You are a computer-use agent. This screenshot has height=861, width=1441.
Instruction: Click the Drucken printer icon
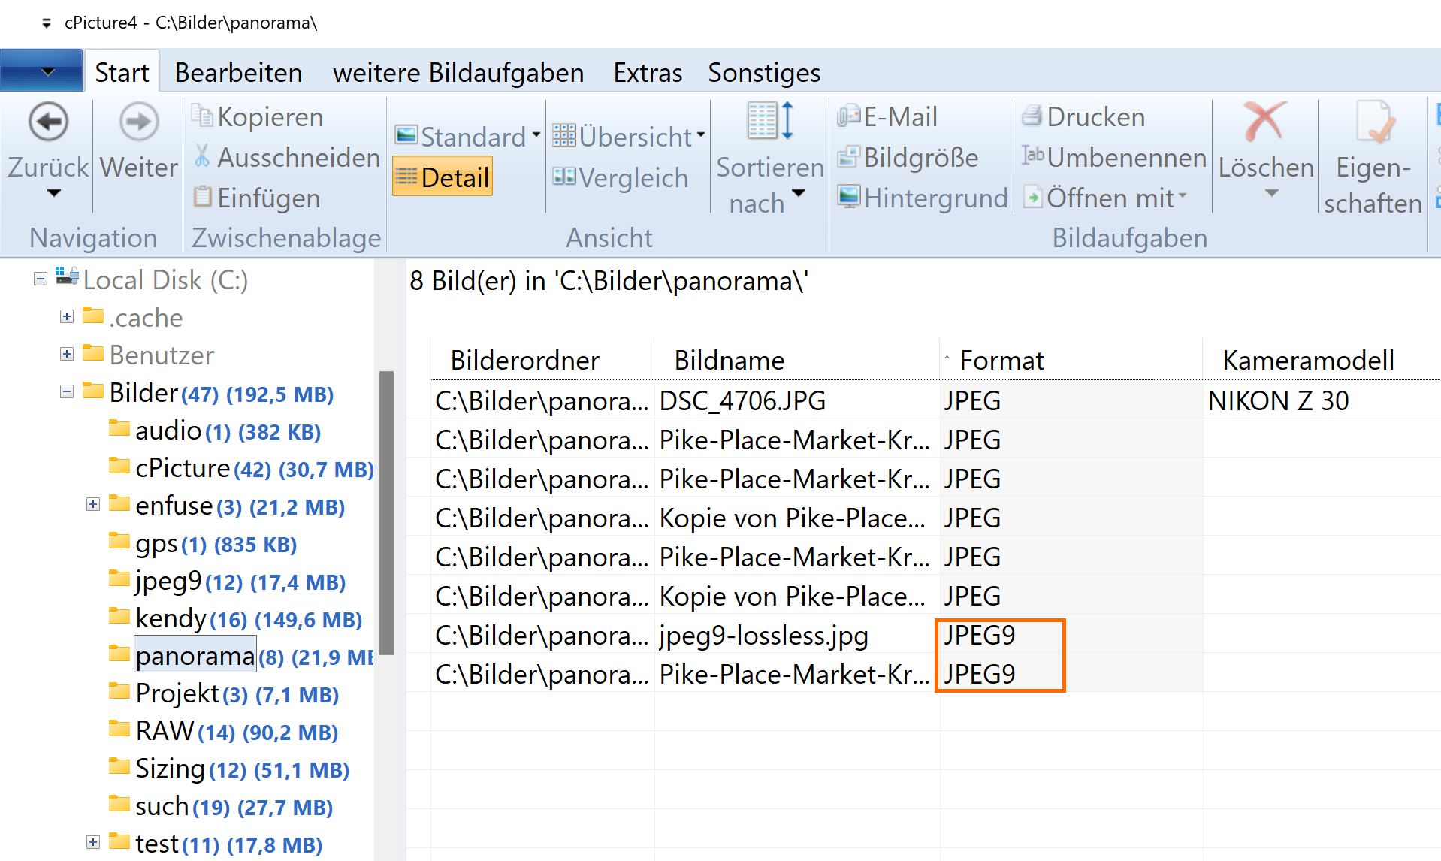1032,116
